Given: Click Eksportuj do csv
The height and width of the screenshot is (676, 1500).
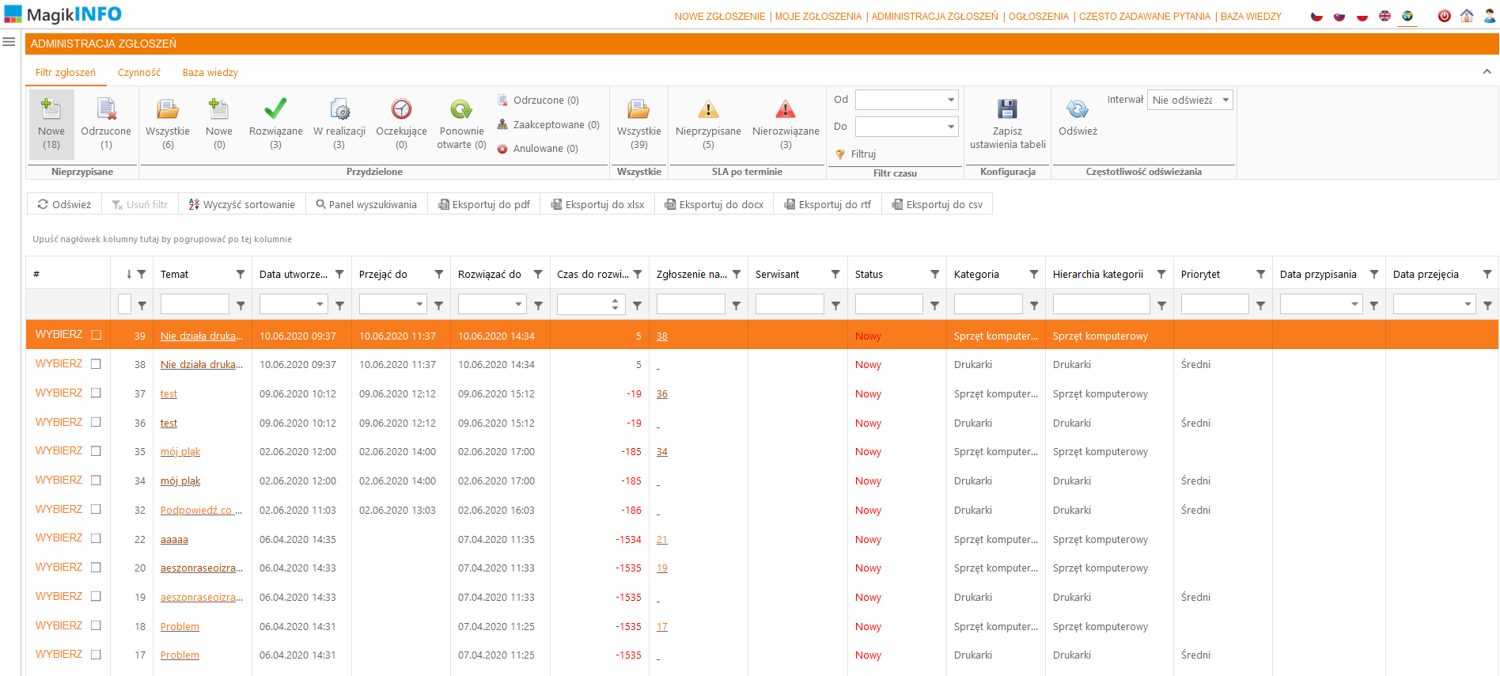Looking at the screenshot, I should click(937, 204).
